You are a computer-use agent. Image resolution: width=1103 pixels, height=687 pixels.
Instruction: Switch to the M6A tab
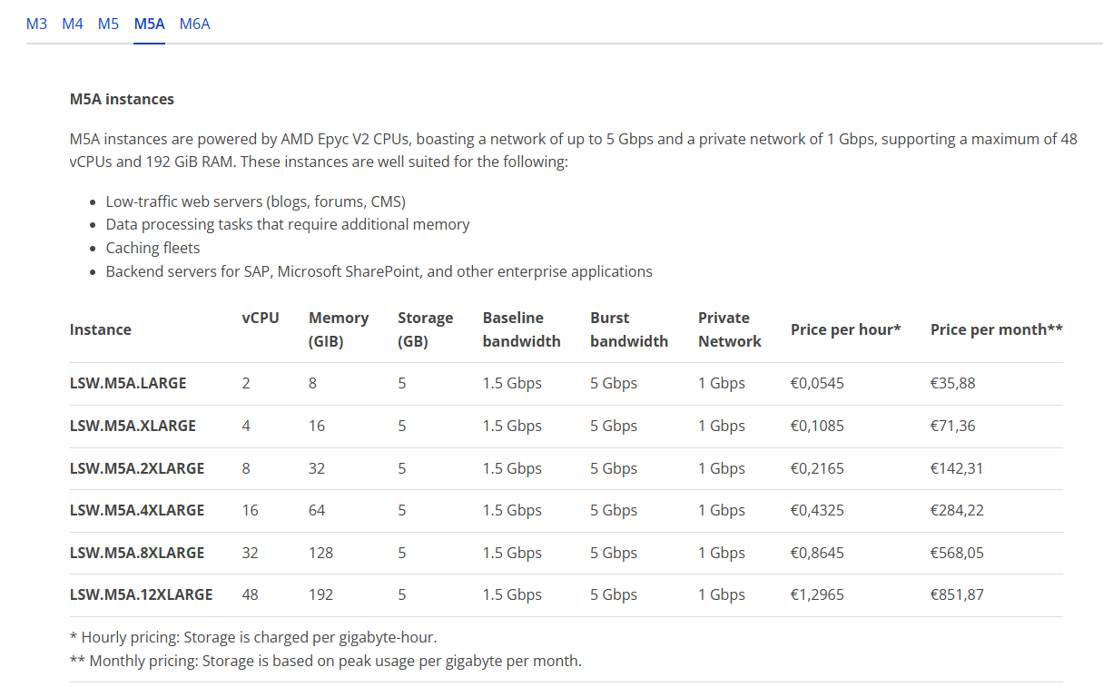(194, 24)
